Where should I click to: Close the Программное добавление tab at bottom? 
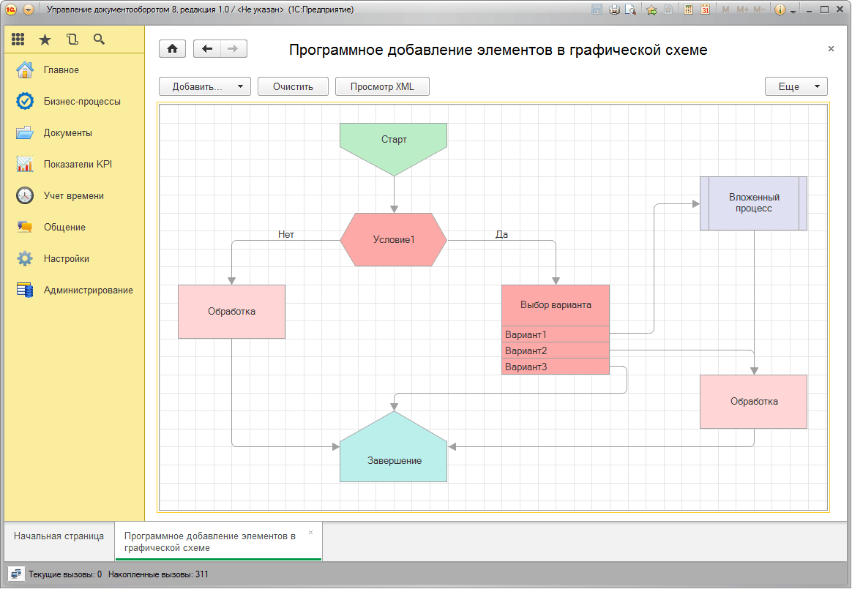(x=310, y=533)
